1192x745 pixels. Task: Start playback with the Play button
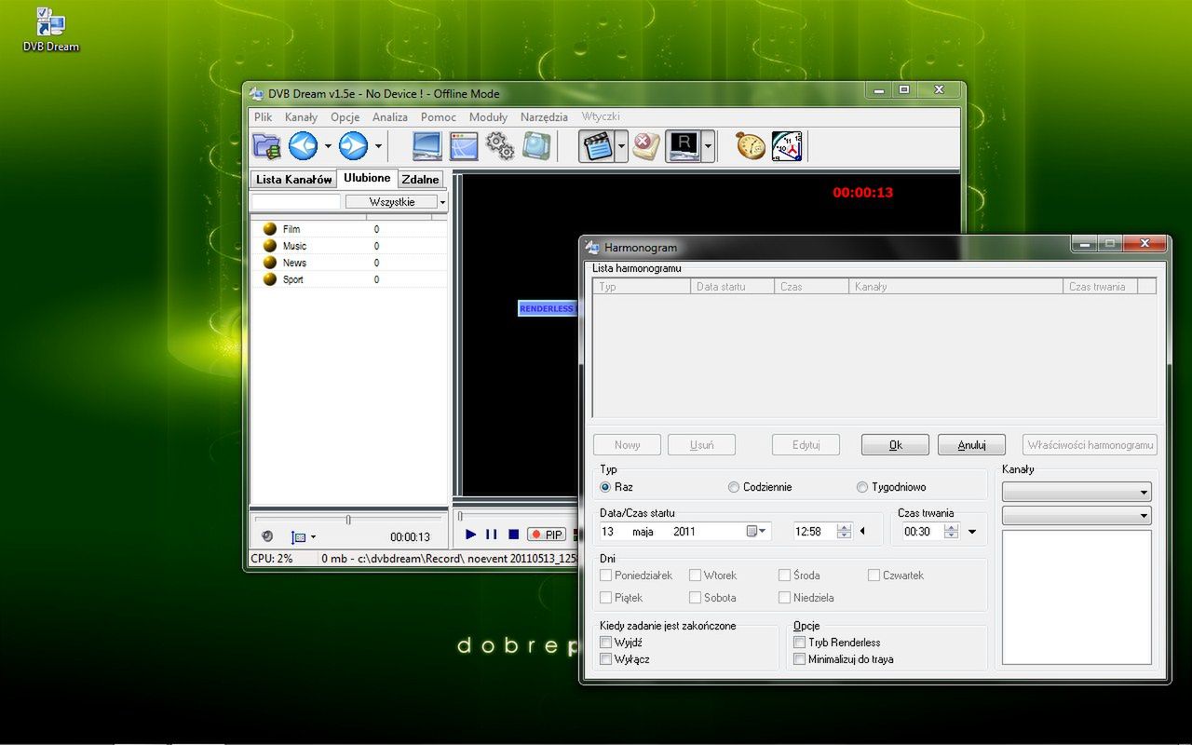point(471,535)
